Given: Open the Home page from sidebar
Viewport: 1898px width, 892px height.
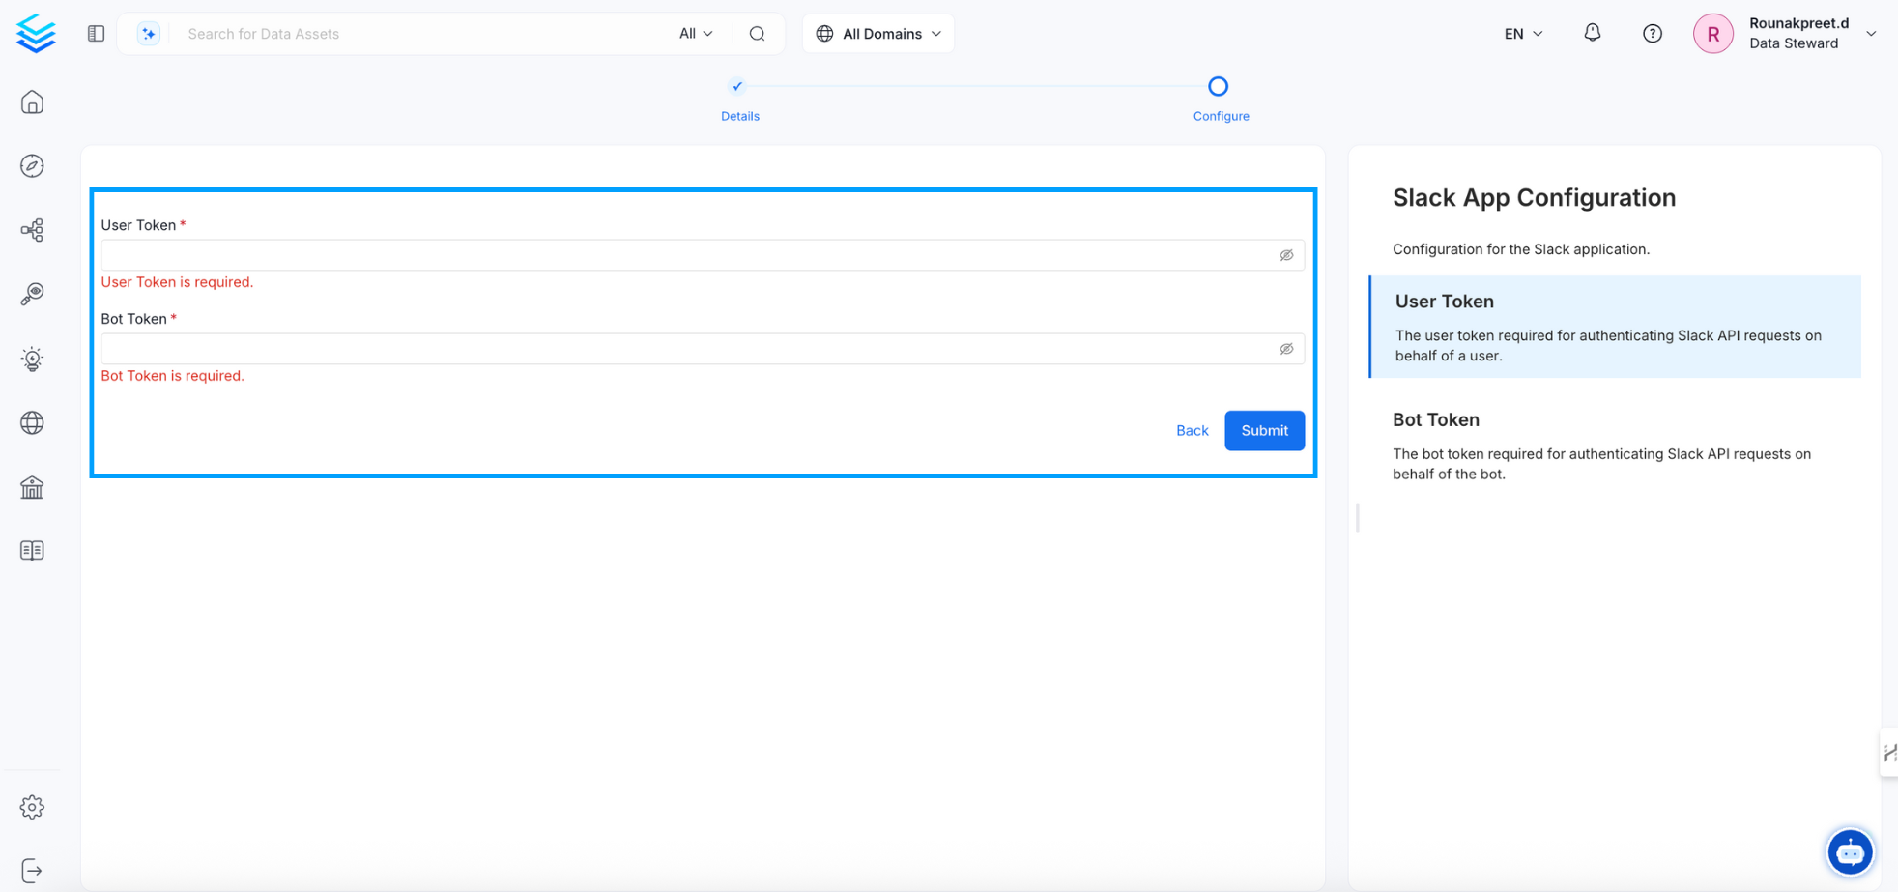Looking at the screenshot, I should coord(32,102).
